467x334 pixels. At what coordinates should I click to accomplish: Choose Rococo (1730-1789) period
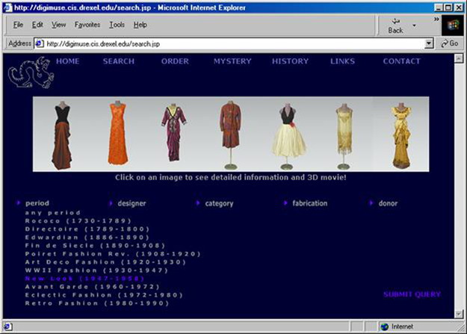click(x=78, y=221)
